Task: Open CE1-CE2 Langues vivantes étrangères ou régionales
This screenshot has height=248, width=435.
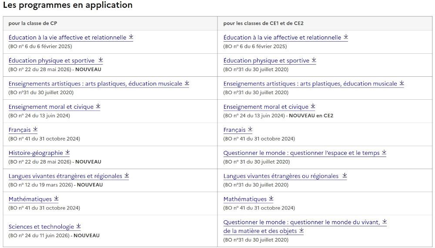Action: pyautogui.click(x=281, y=176)
